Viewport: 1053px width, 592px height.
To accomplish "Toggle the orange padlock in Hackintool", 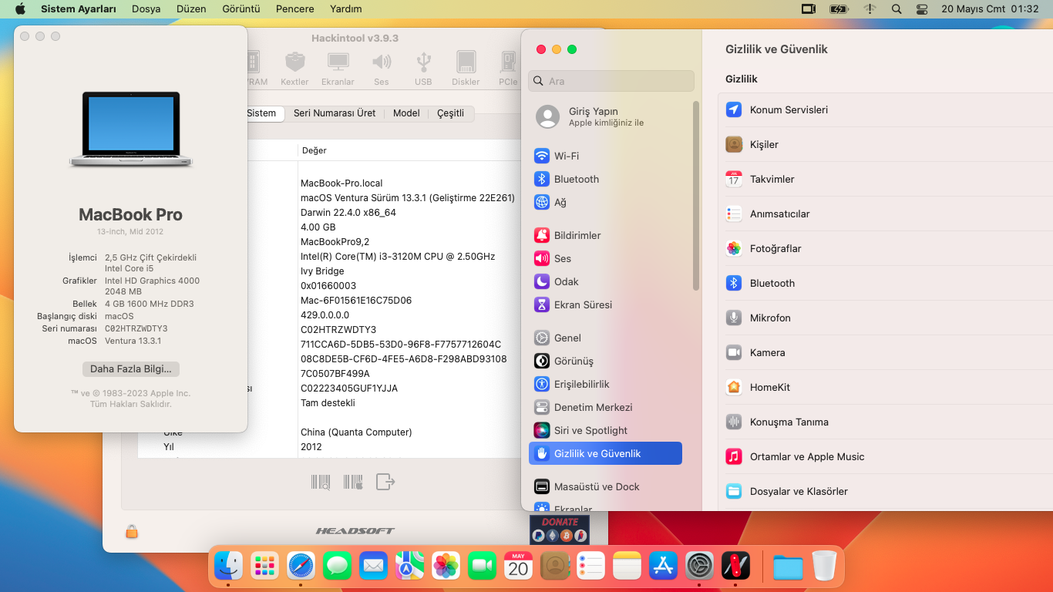I will (132, 532).
